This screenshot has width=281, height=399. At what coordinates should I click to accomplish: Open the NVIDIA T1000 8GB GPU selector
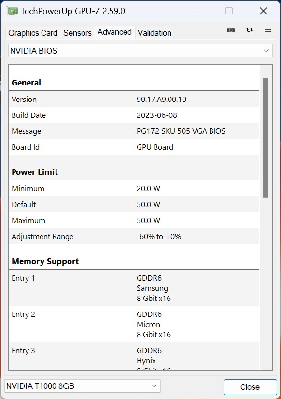coord(83,386)
